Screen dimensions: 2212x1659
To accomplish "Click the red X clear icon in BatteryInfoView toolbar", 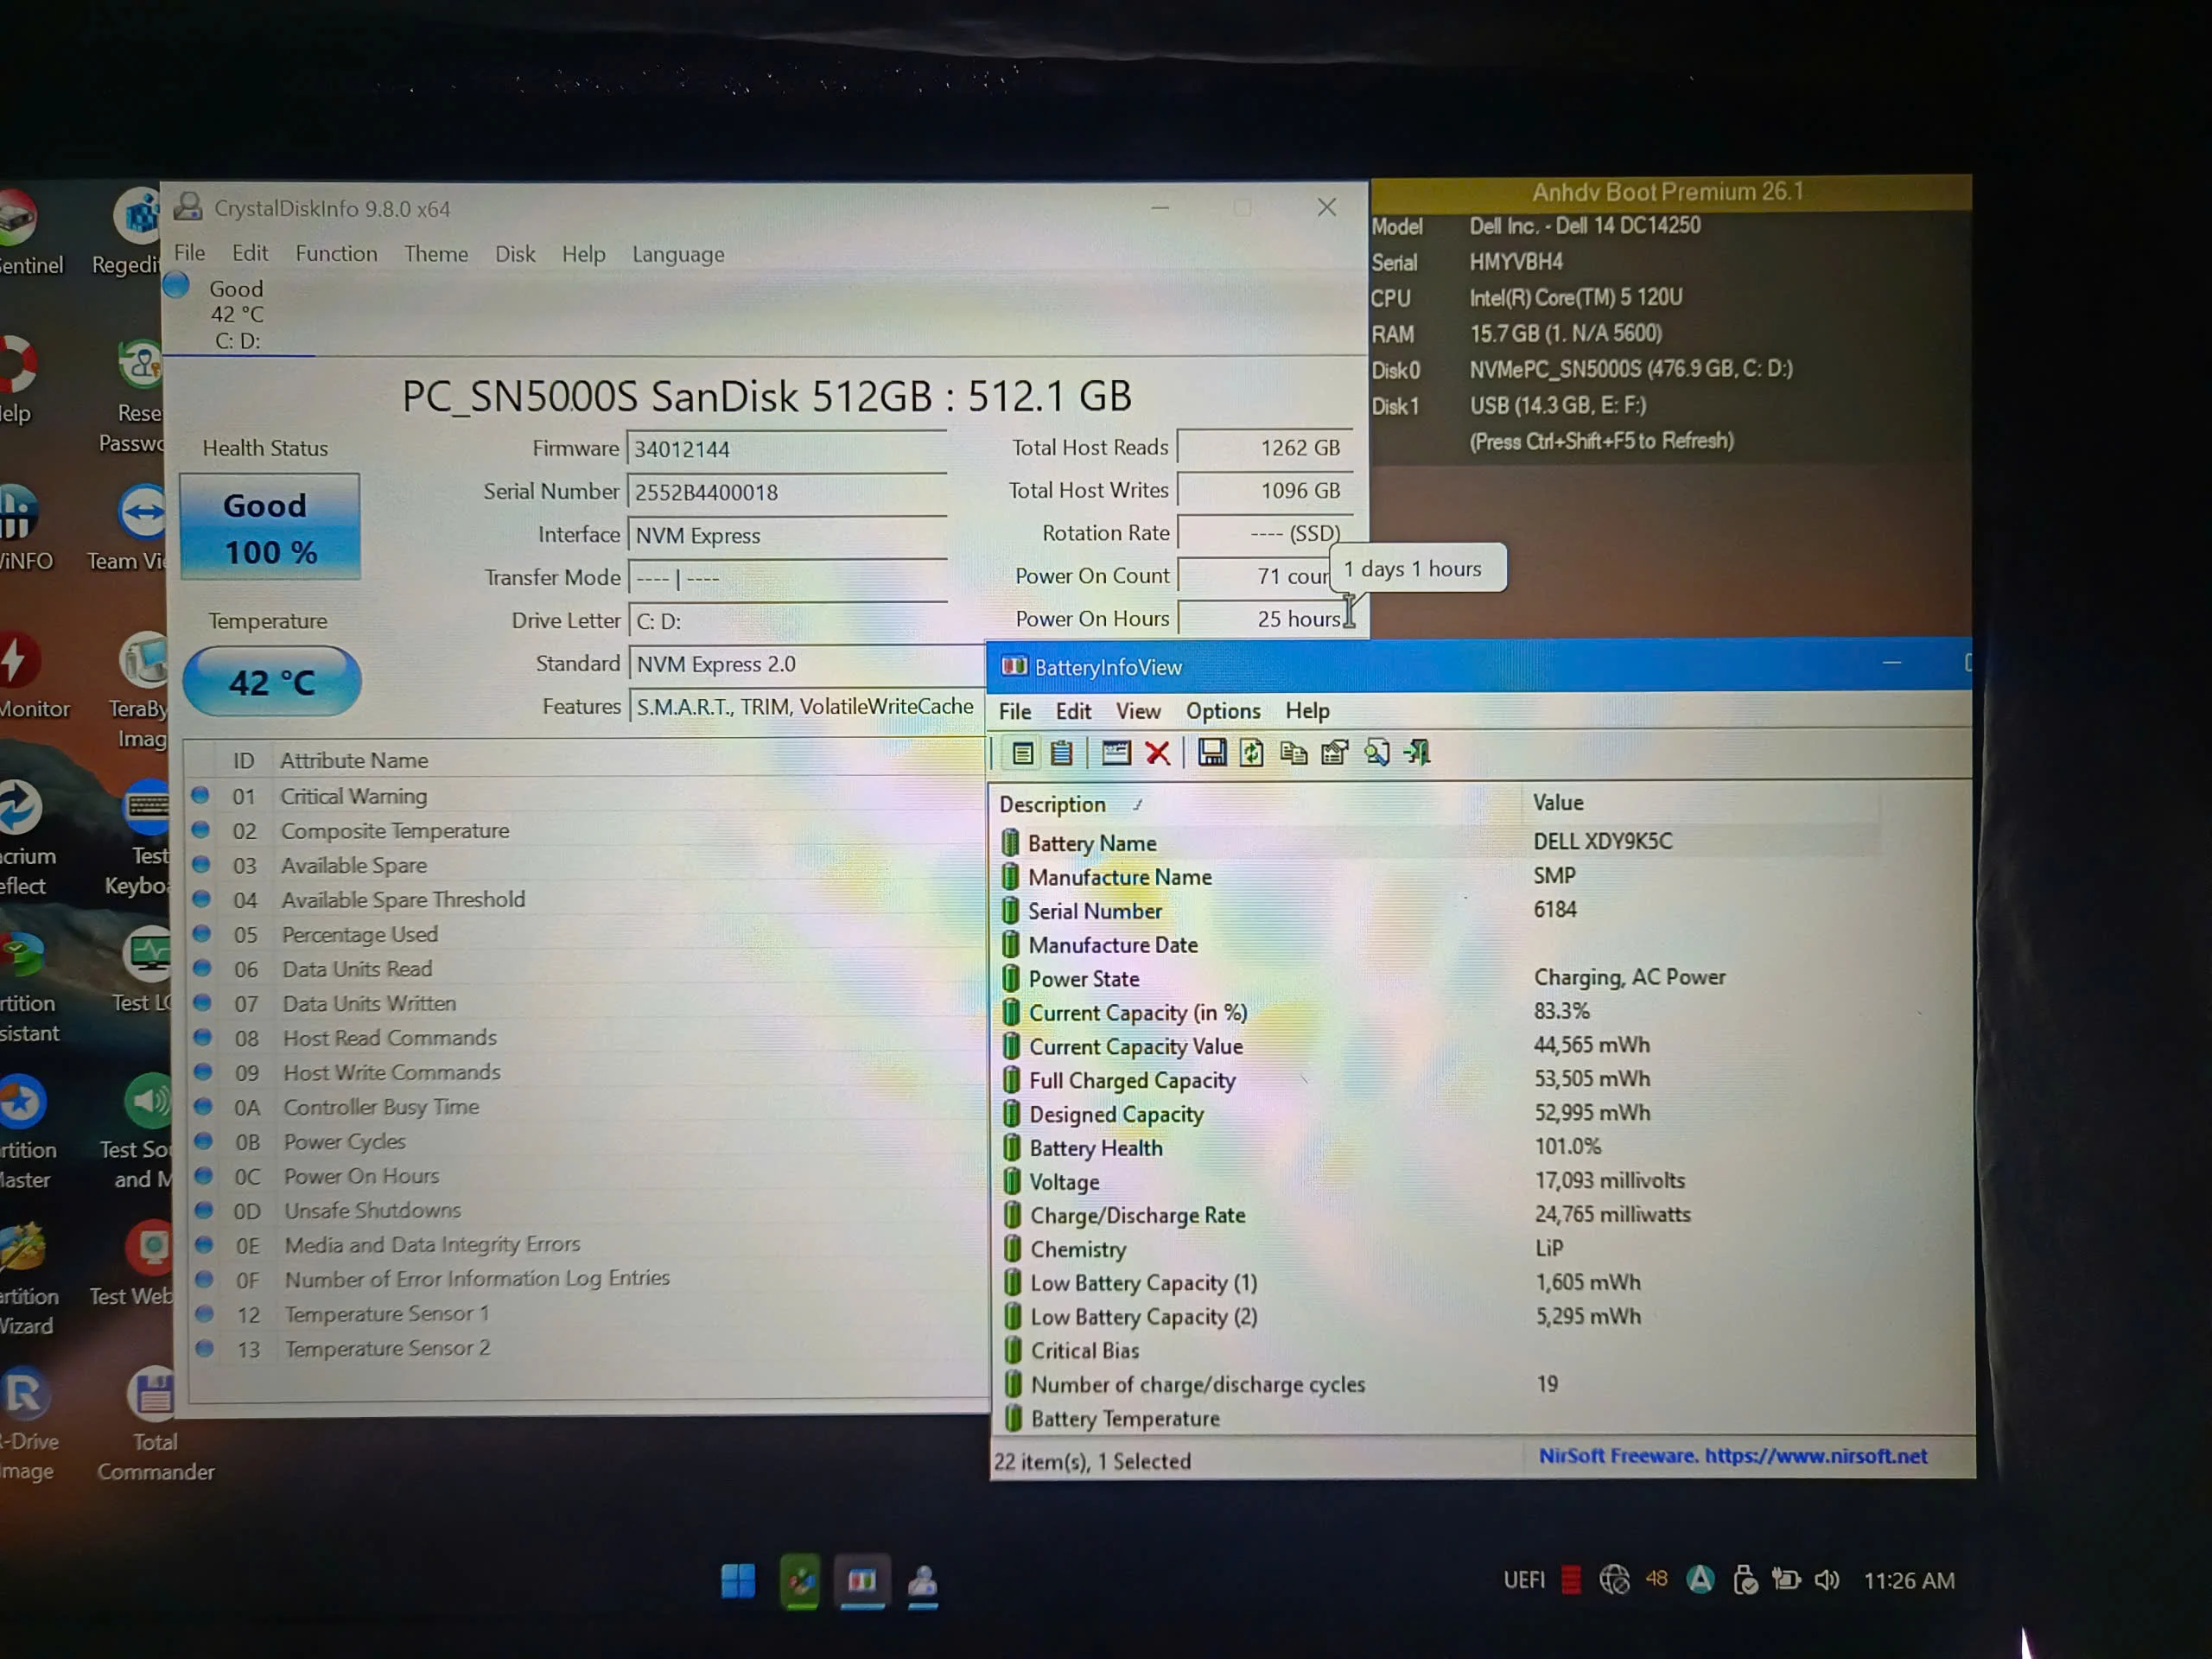I will click(1158, 753).
